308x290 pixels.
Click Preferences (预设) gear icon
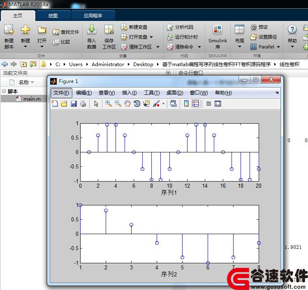click(254, 27)
